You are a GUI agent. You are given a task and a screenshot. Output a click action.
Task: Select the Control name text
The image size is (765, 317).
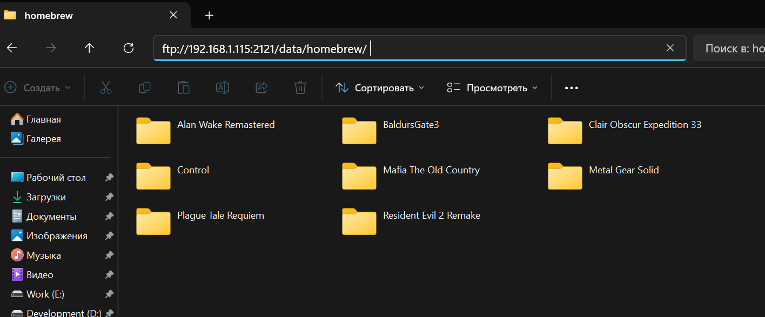click(193, 170)
